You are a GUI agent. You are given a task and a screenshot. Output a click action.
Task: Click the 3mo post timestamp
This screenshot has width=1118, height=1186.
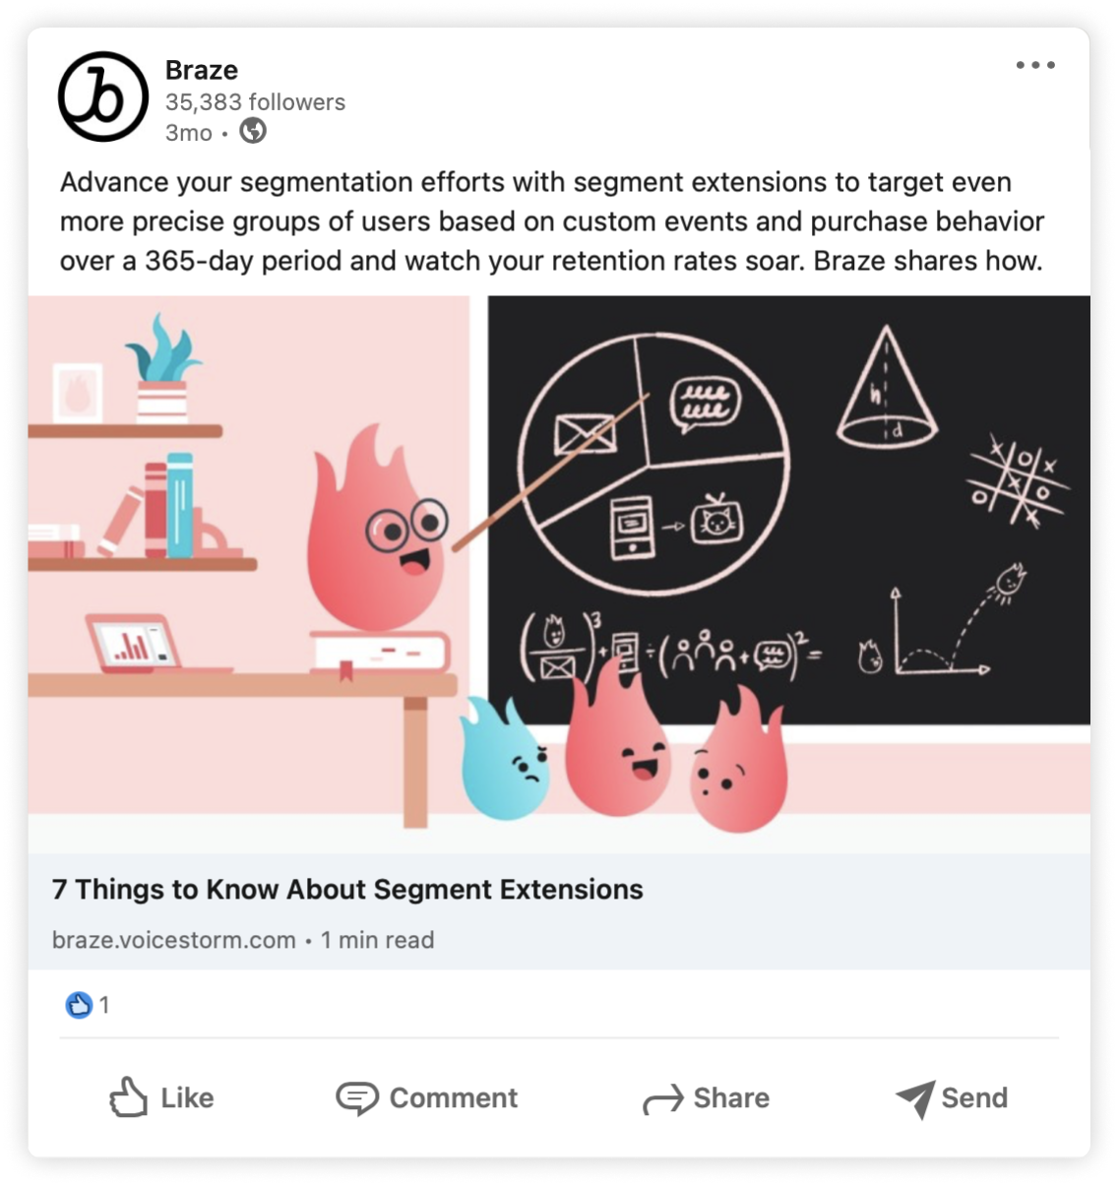tap(189, 133)
